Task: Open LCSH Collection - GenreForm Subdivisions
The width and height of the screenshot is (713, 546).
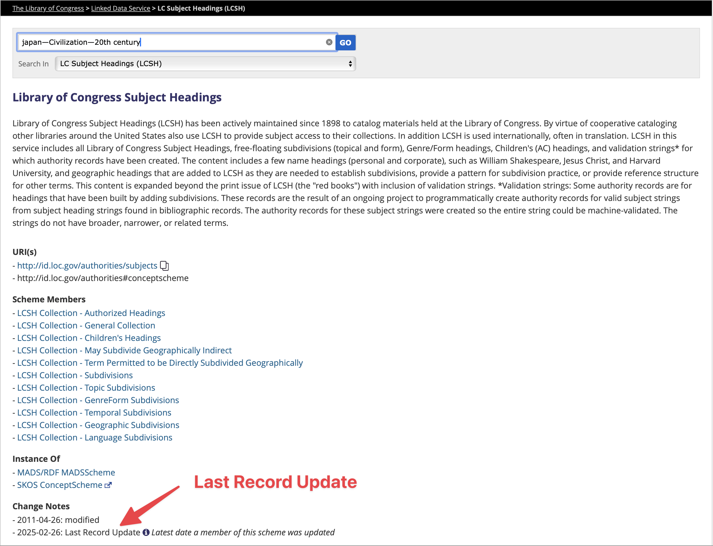Action: tap(98, 400)
